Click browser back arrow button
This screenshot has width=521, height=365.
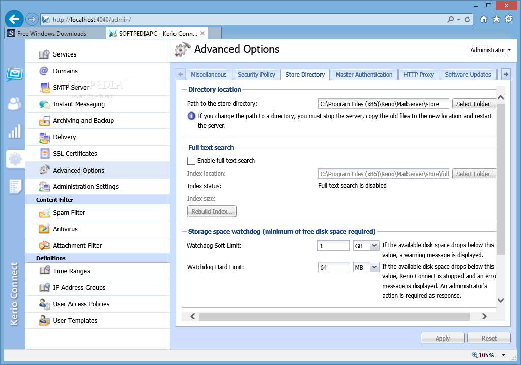pyautogui.click(x=14, y=19)
